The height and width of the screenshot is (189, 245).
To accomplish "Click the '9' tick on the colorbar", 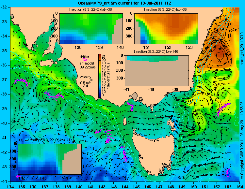I will click(x=103, y=95).
